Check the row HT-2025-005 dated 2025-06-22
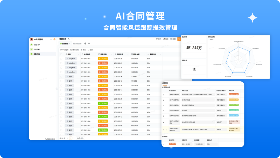The height and width of the screenshot is (158, 280). pyautogui.click(x=61, y=112)
